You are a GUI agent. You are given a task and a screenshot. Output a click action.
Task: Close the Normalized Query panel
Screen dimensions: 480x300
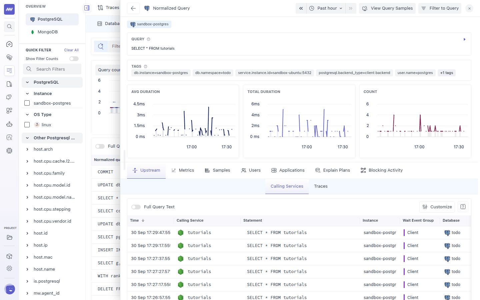pos(469,8)
